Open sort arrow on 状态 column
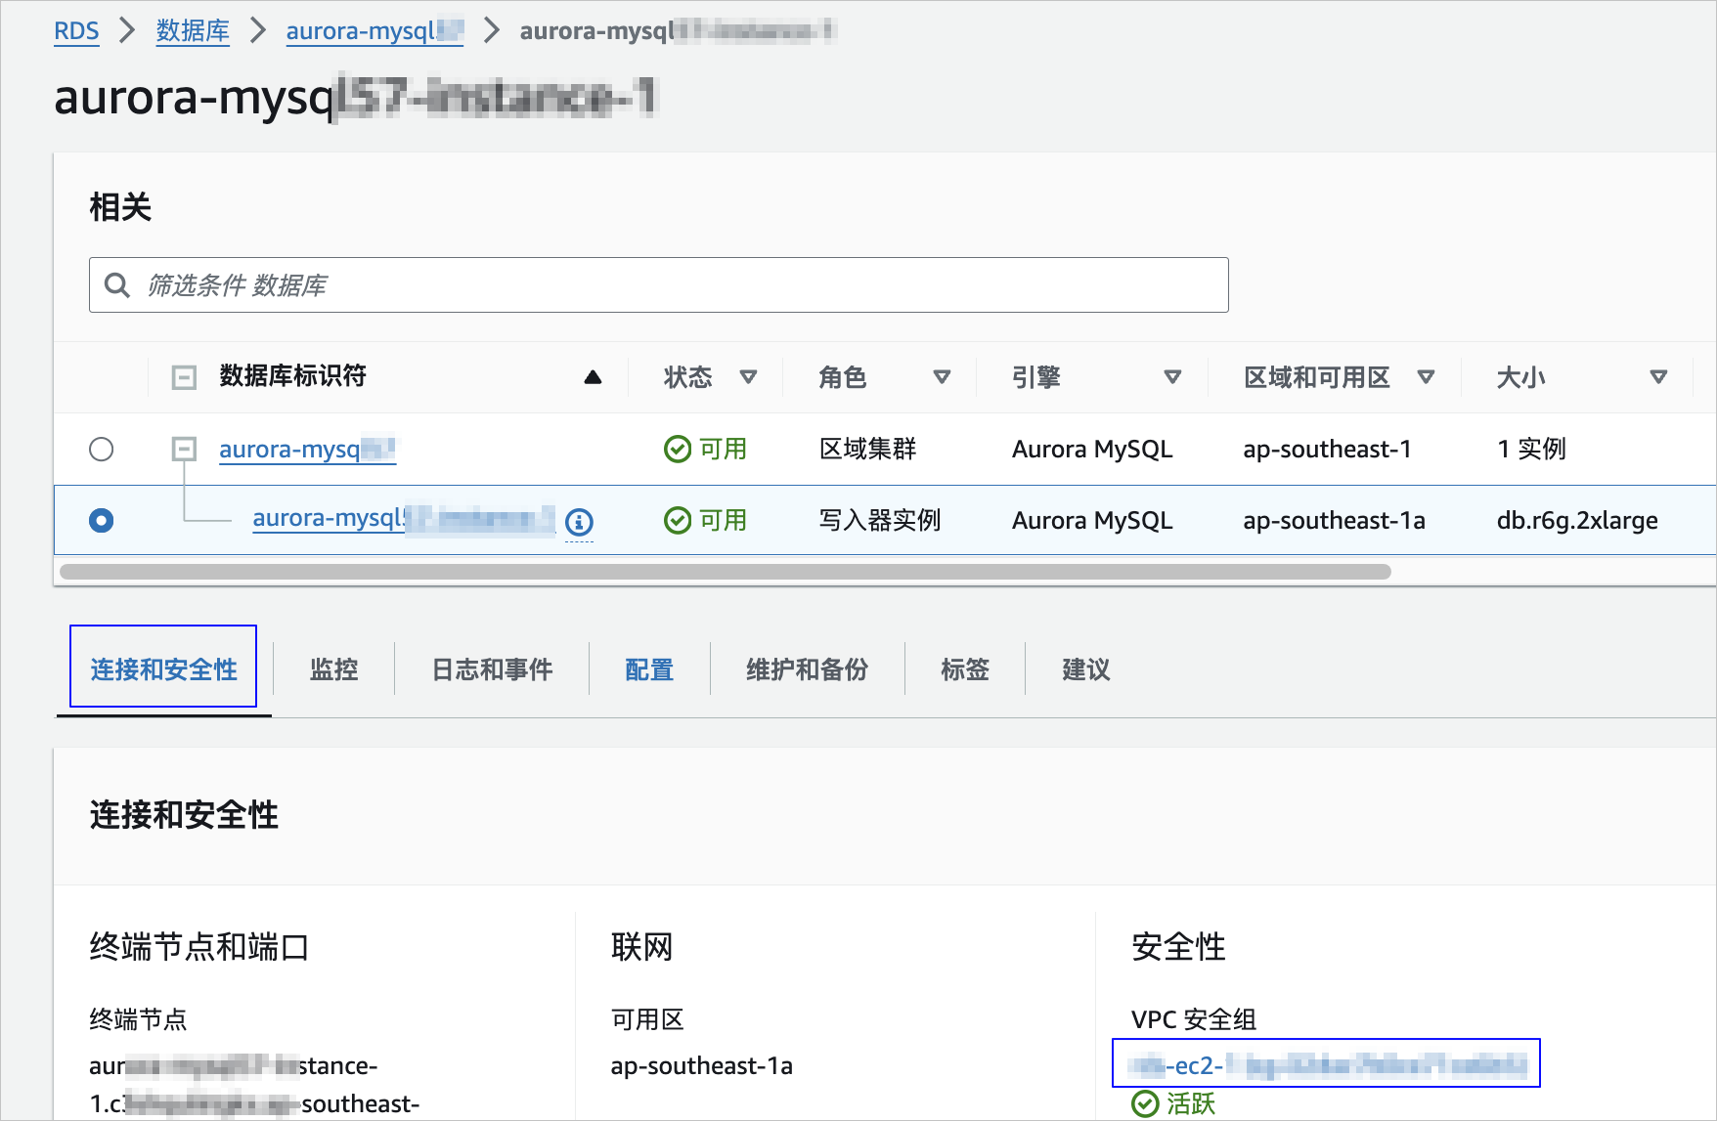1717x1121 pixels. click(x=748, y=377)
